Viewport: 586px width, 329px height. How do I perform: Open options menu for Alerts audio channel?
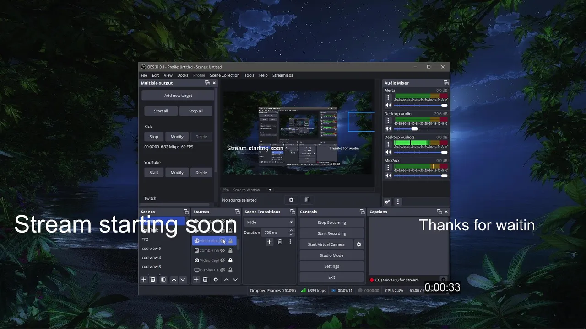(388, 97)
